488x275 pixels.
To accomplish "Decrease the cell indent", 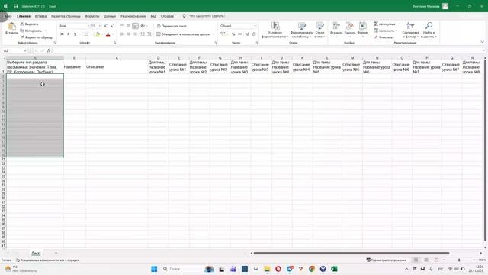I will 143,34.
